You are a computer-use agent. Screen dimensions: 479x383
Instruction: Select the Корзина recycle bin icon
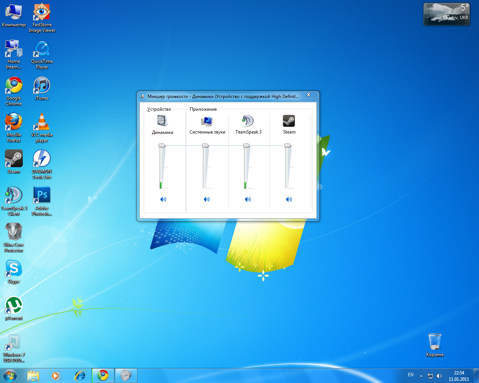click(435, 345)
